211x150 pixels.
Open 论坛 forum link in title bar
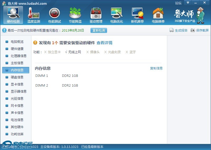[178, 3]
